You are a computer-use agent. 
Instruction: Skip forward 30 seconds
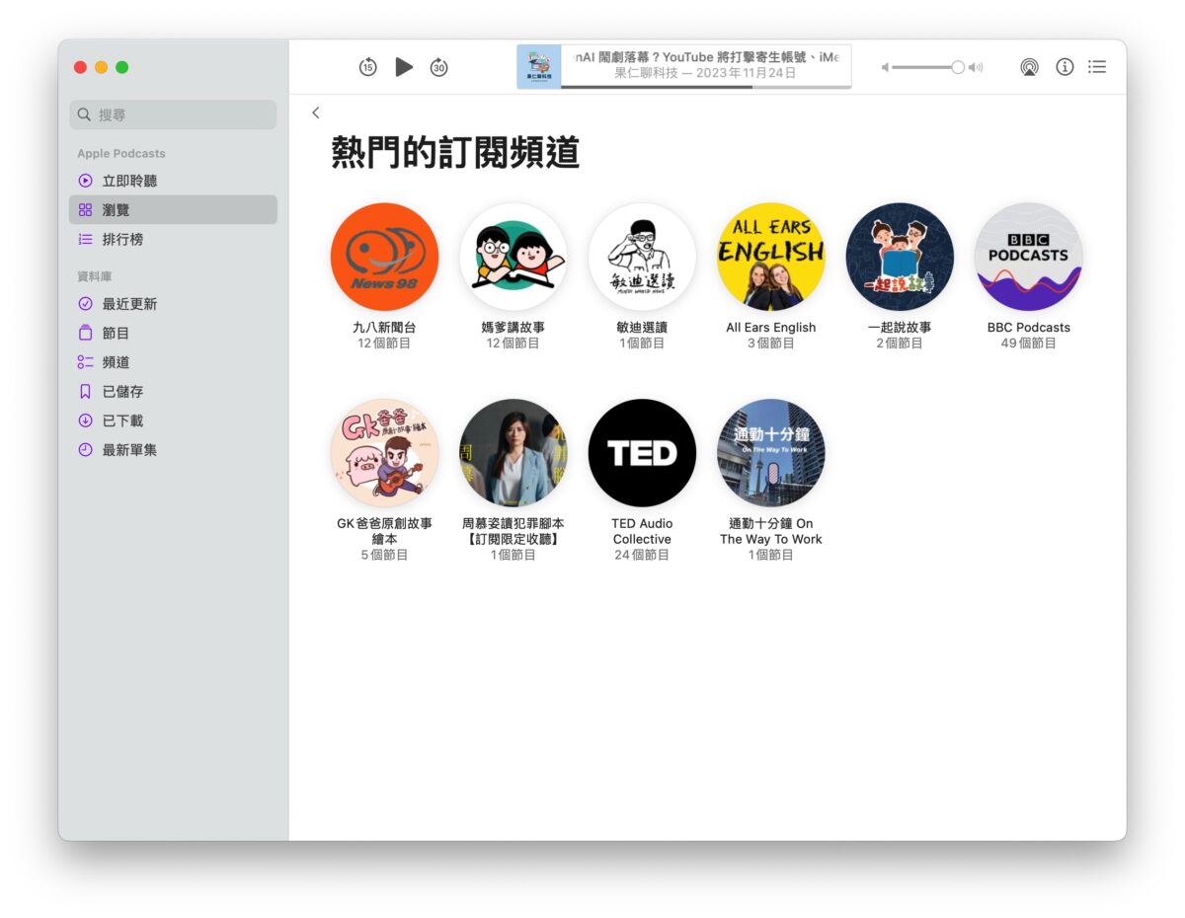pyautogui.click(x=439, y=67)
